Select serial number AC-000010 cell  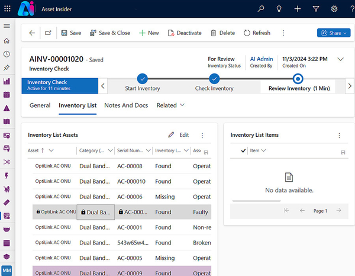coord(131,181)
